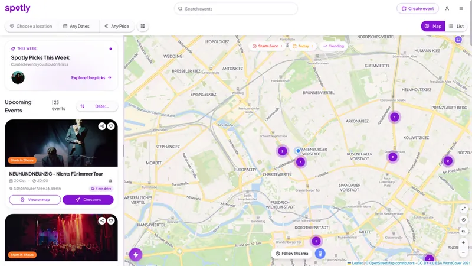This screenshot has height=266, width=472.
Task: Click the blue current-location dot
Action: point(298,151)
